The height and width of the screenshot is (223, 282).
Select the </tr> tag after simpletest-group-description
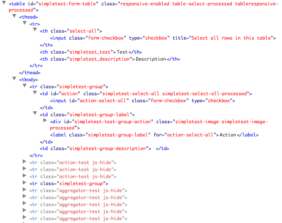tap(36, 155)
